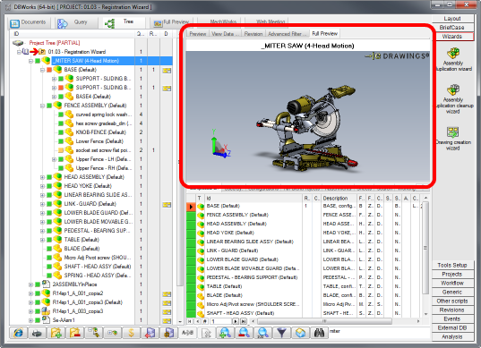Click the Tools Setup button
Screen dimensions: 481x348
452,266
